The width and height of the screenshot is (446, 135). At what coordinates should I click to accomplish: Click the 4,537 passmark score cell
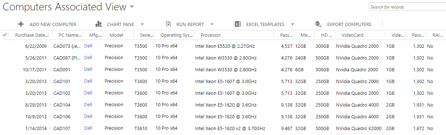[287, 46]
